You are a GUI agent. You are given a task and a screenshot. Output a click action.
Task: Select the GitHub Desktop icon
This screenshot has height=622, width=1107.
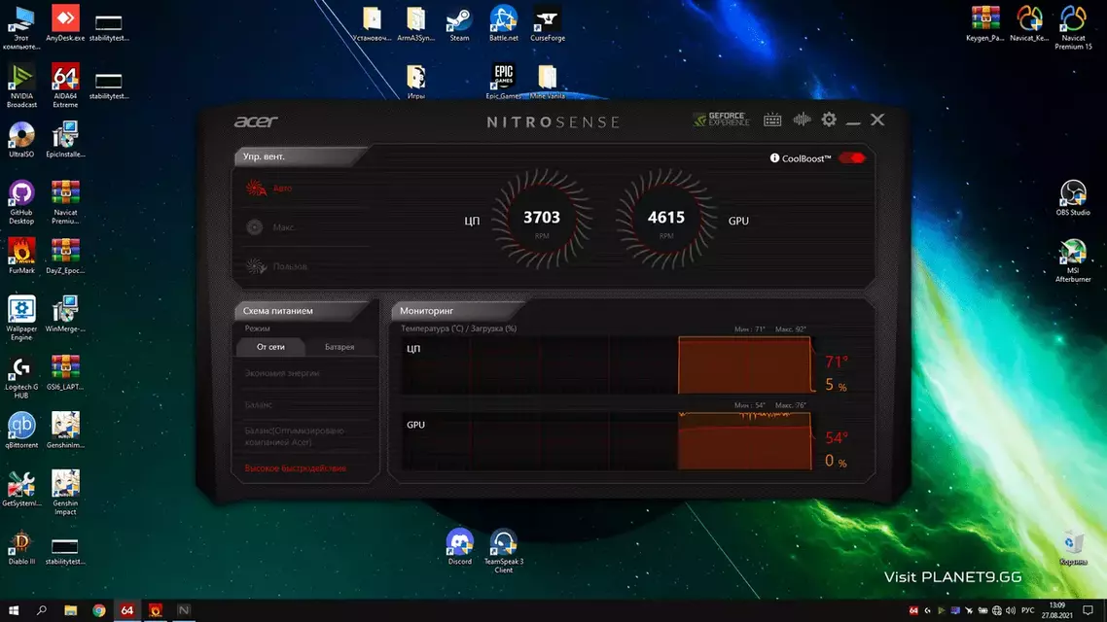pos(21,202)
